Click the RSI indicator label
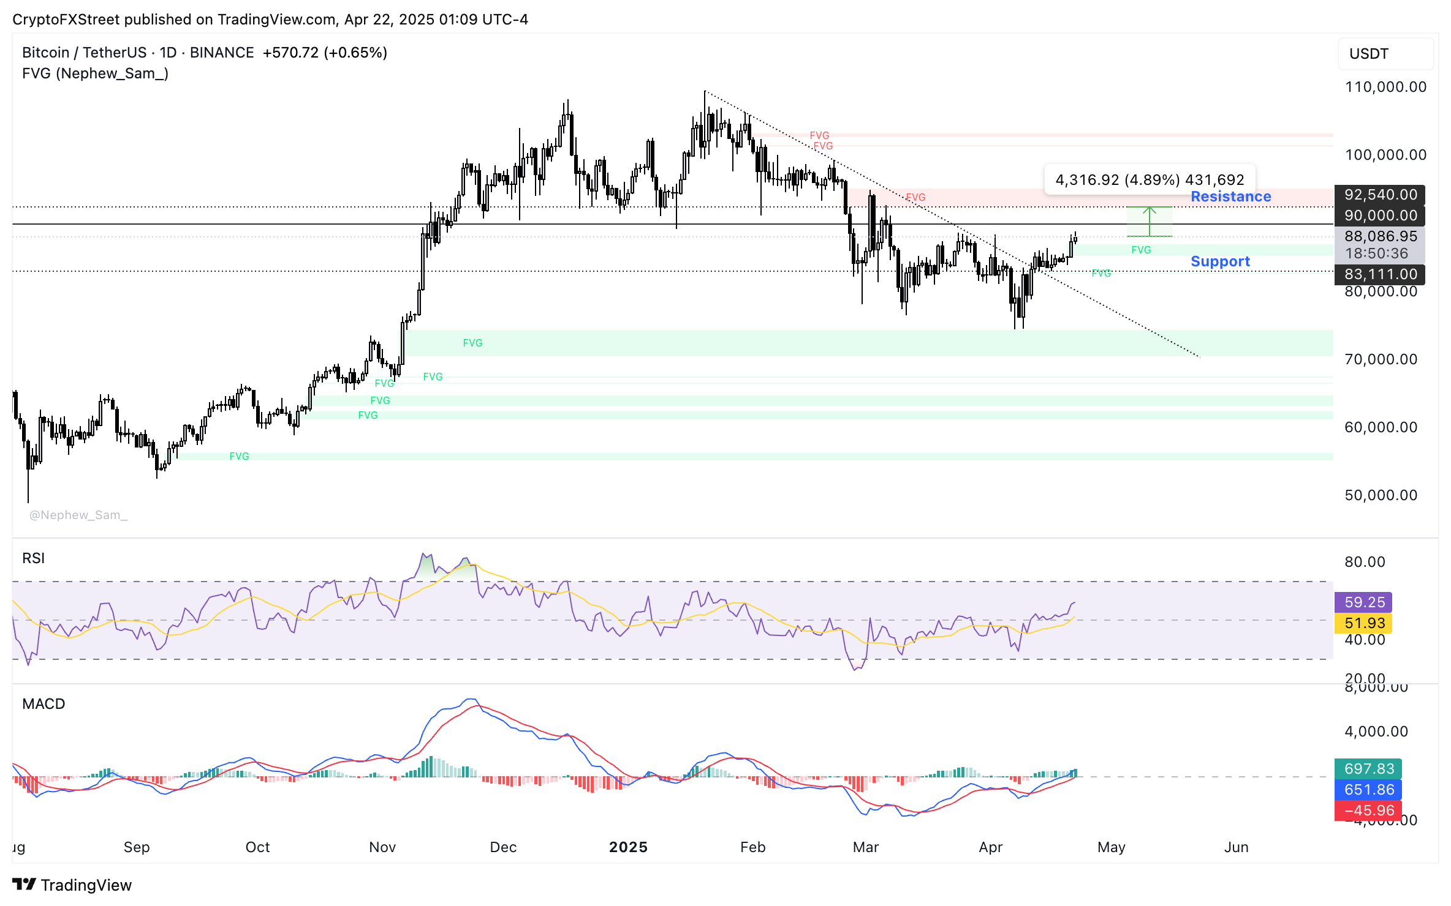This screenshot has width=1451, height=906. click(x=34, y=558)
